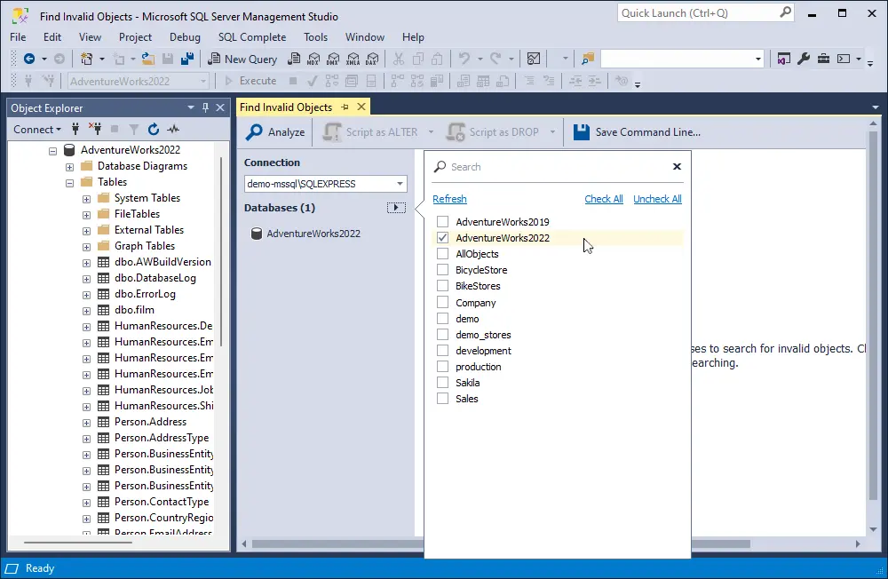888x579 pixels.
Task: Click the Save Command Line floppy icon
Action: (x=582, y=132)
